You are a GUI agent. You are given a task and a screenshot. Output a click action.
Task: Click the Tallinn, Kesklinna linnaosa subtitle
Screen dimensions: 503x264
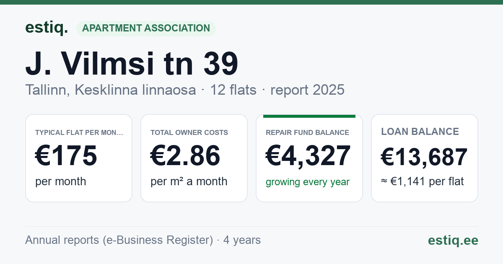(111, 90)
